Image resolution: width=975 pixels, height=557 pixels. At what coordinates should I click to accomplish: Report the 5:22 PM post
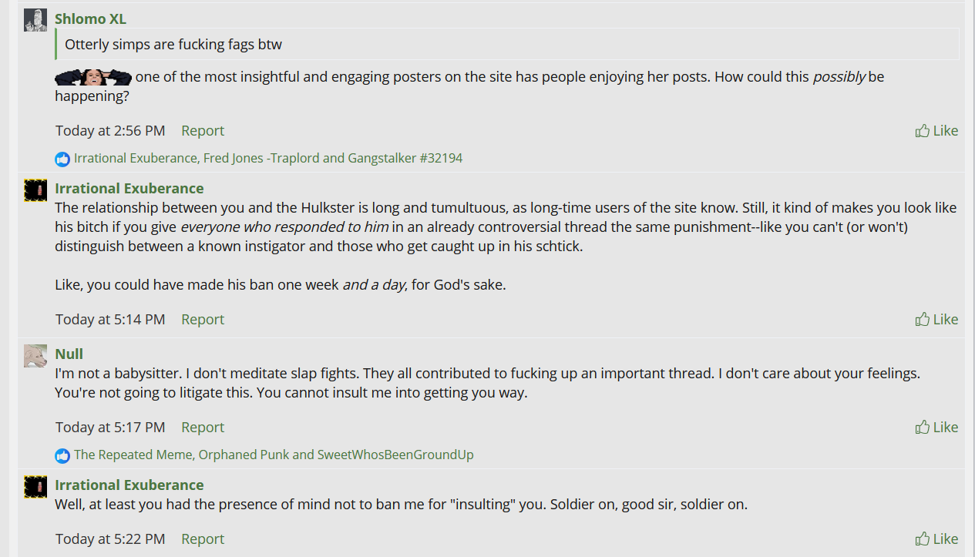point(203,539)
